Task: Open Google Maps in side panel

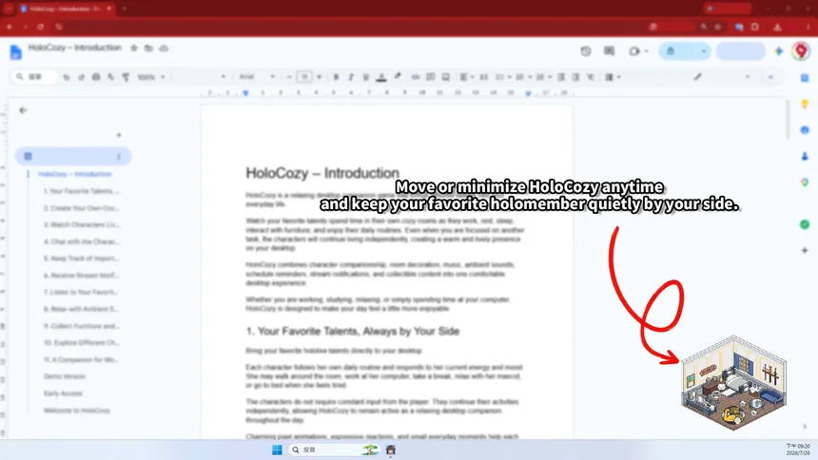Action: pyautogui.click(x=805, y=182)
